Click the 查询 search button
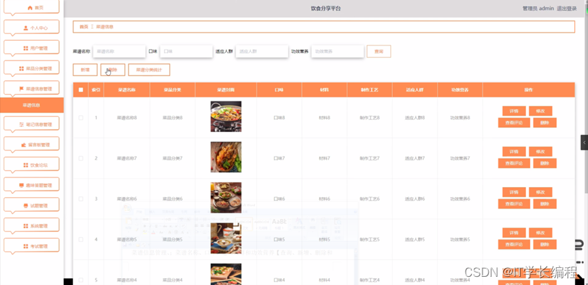588x285 pixels. click(379, 52)
